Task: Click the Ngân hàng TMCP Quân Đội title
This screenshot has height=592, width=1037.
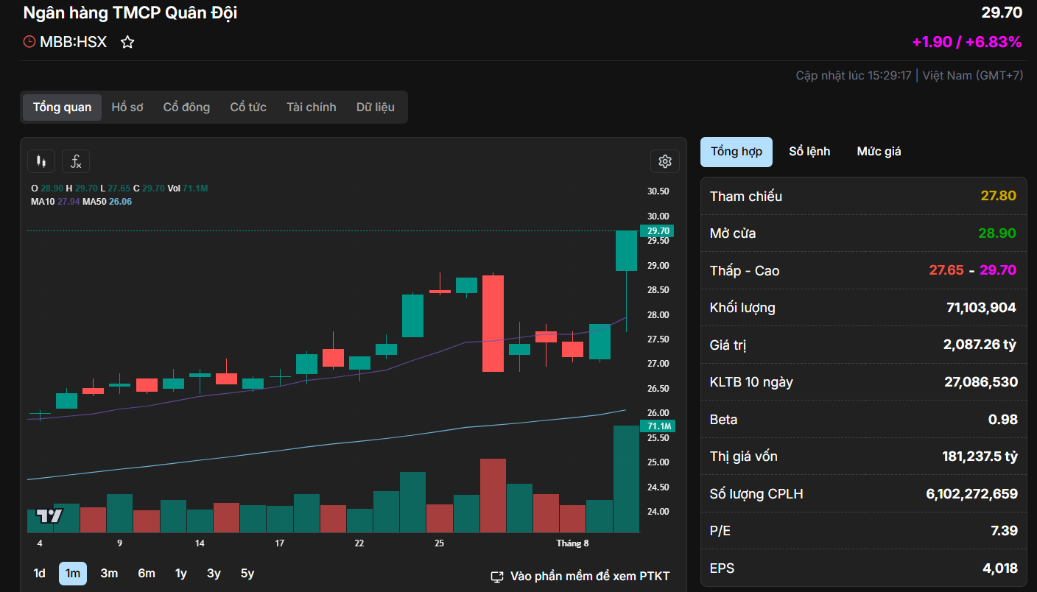Action: 130,13
